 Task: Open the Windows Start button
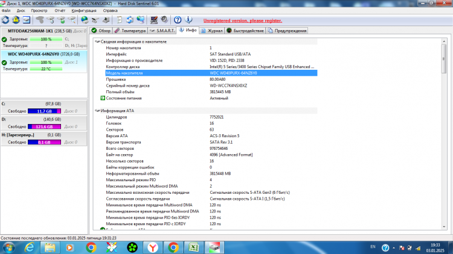click(8, 247)
